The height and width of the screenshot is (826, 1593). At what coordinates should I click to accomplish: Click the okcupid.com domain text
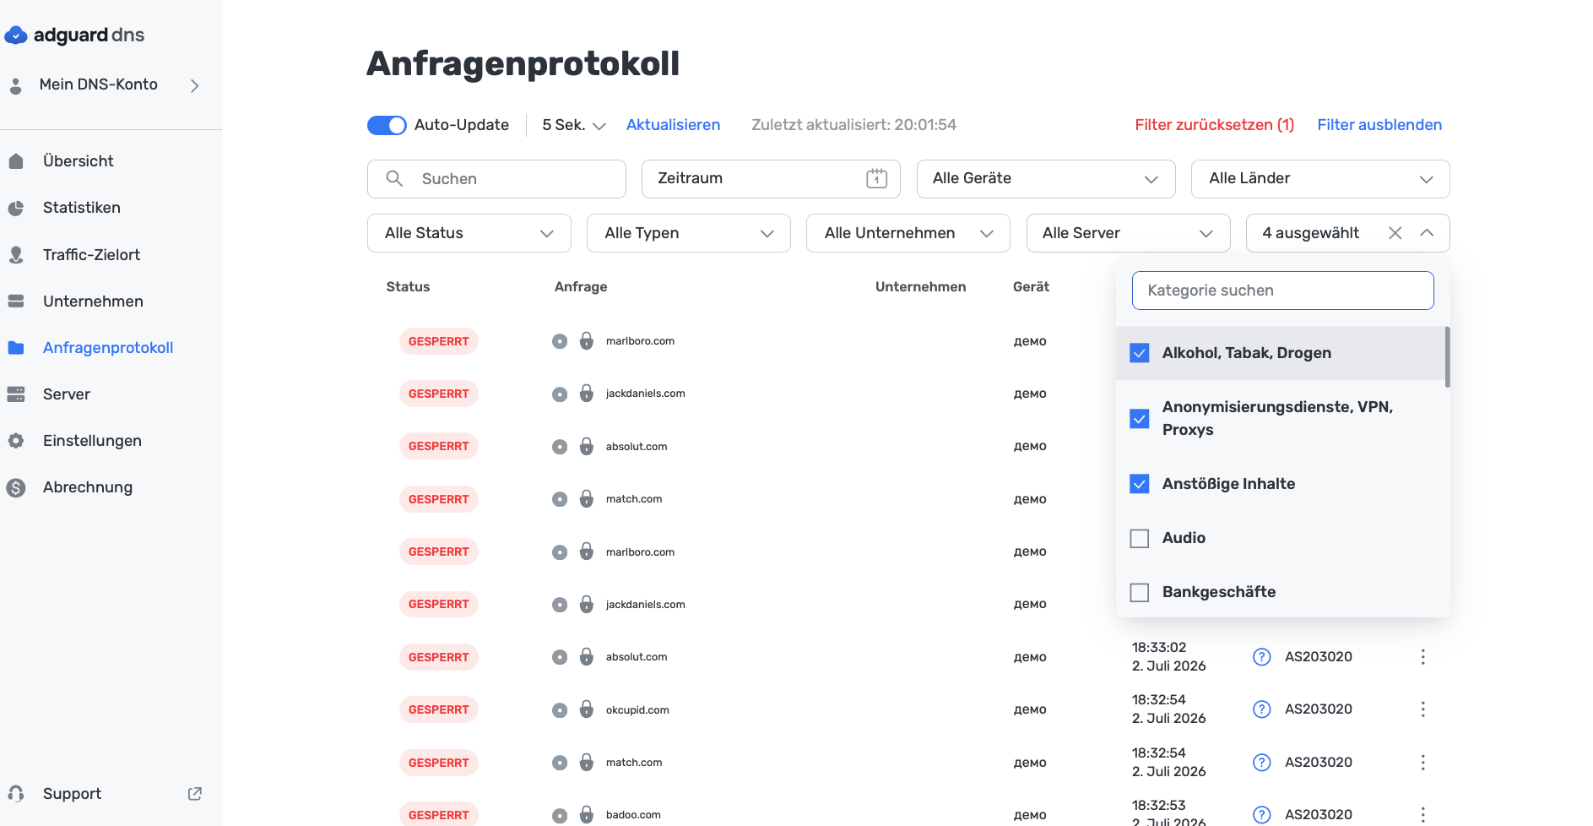[x=637, y=709]
